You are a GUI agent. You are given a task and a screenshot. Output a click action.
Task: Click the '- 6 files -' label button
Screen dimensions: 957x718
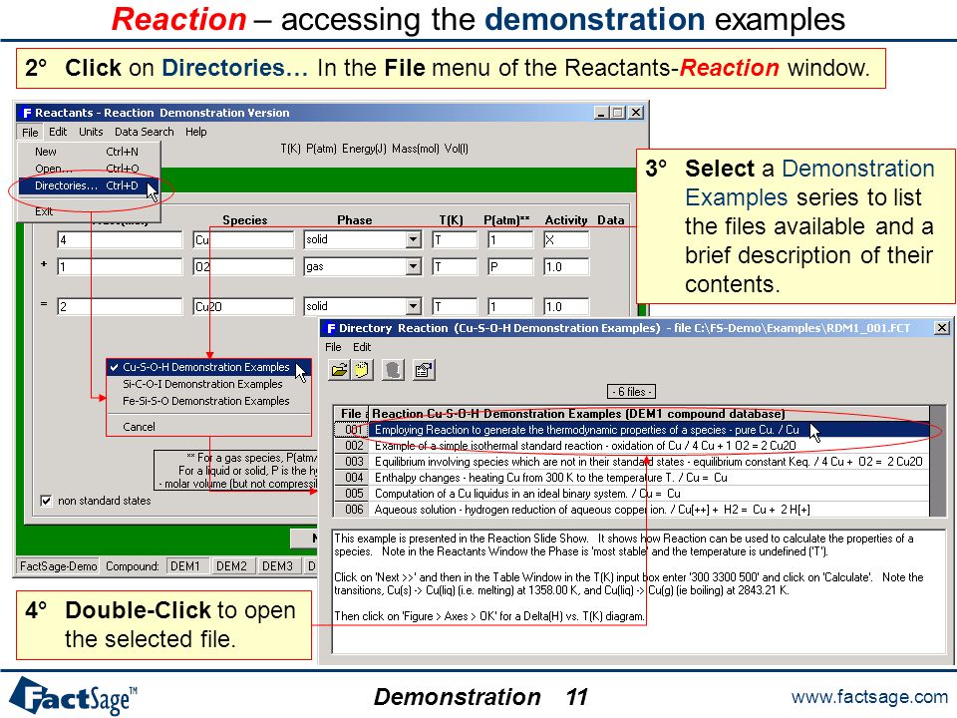click(x=632, y=392)
